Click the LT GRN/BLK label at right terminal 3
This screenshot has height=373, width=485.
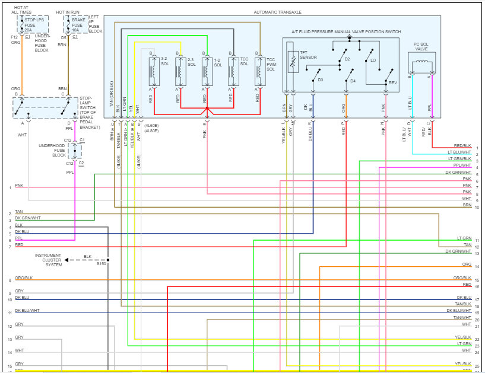(x=459, y=159)
